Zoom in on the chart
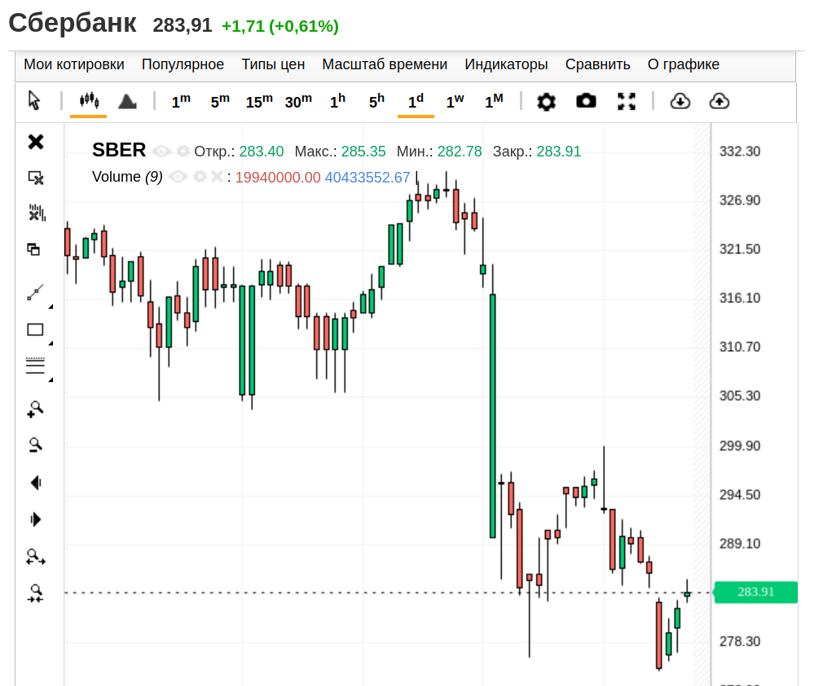Screen dimensions: 814x686 click(35, 410)
